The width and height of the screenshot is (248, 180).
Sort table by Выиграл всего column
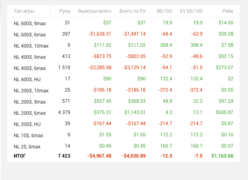point(94,11)
